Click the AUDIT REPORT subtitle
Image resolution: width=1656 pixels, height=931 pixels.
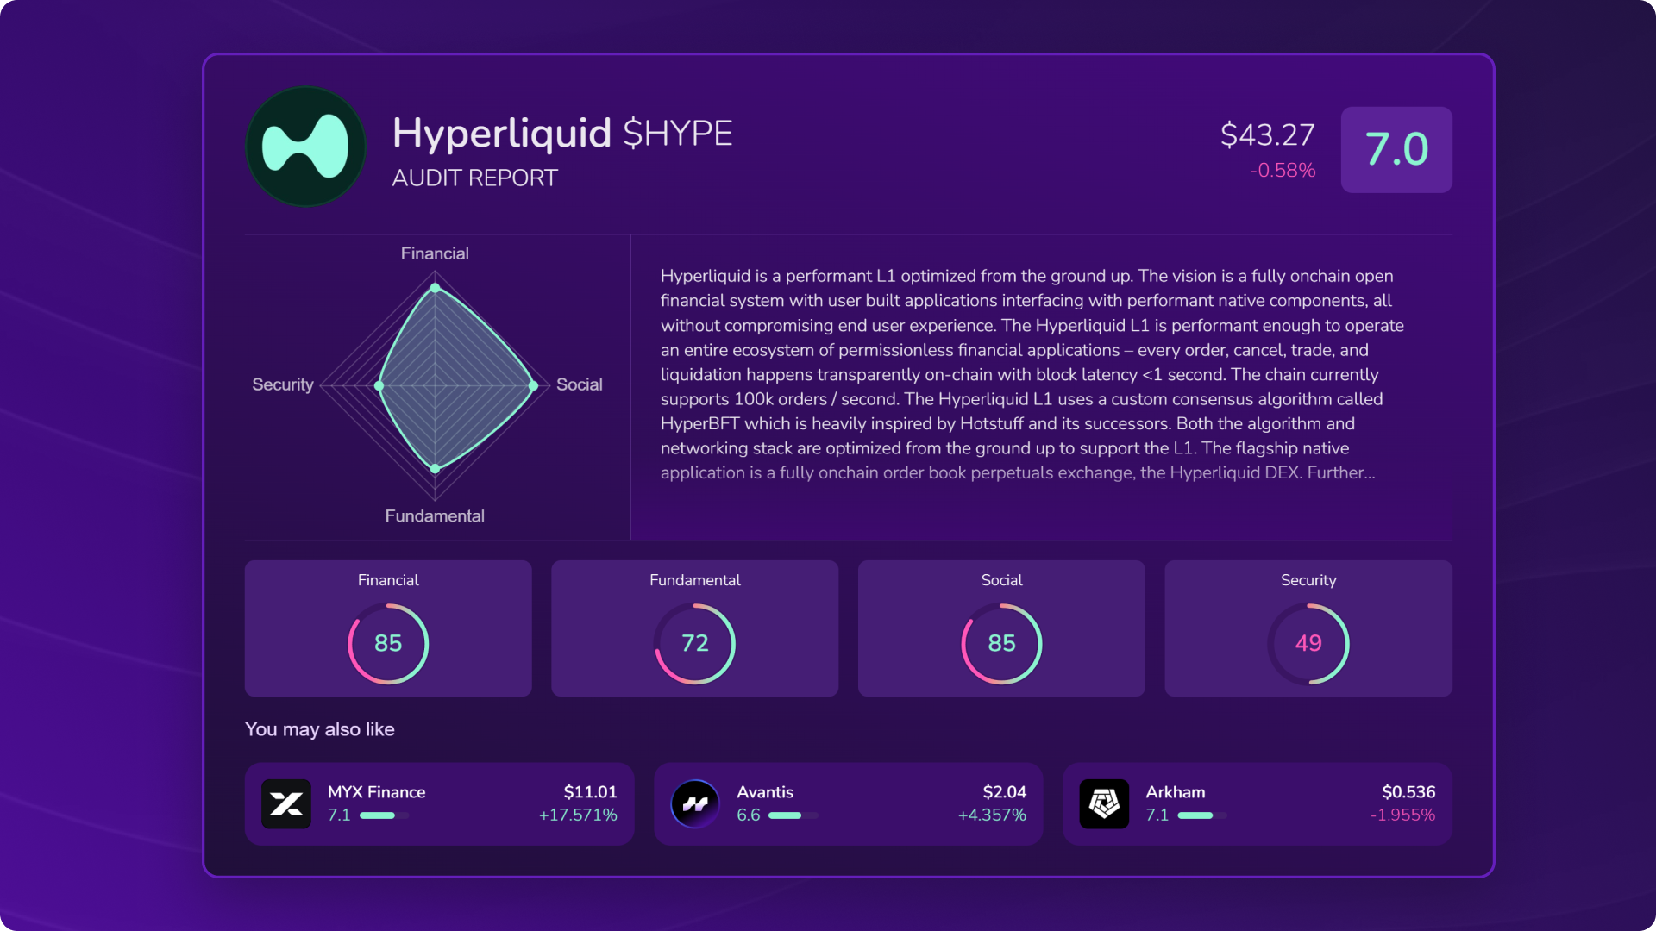tap(474, 178)
